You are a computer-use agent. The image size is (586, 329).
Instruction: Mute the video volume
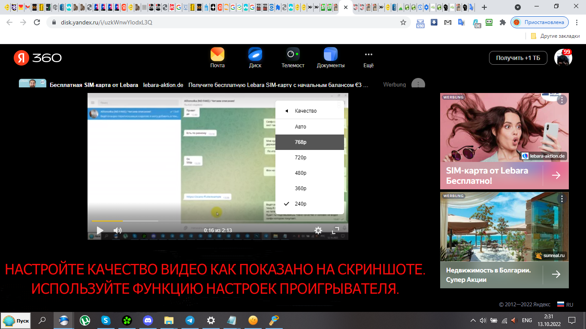coord(117,230)
